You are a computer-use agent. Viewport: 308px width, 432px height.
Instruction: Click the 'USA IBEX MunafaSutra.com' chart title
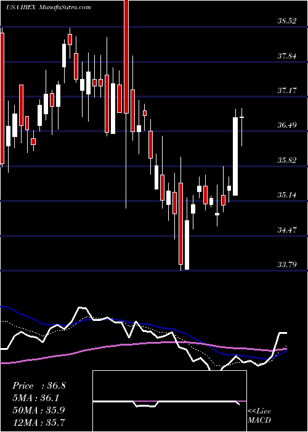(x=49, y=7)
